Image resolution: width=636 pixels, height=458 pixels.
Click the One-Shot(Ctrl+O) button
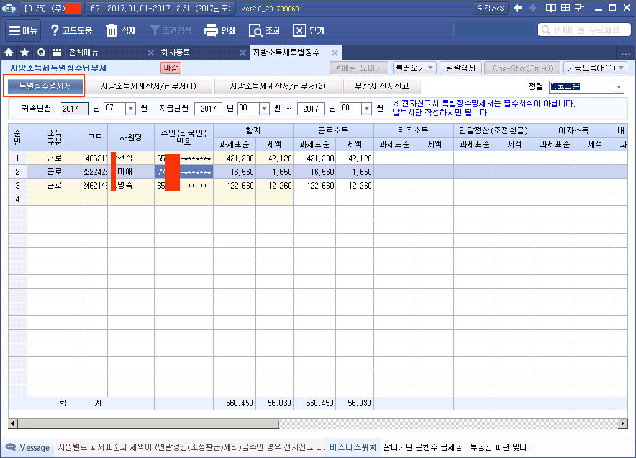(522, 68)
